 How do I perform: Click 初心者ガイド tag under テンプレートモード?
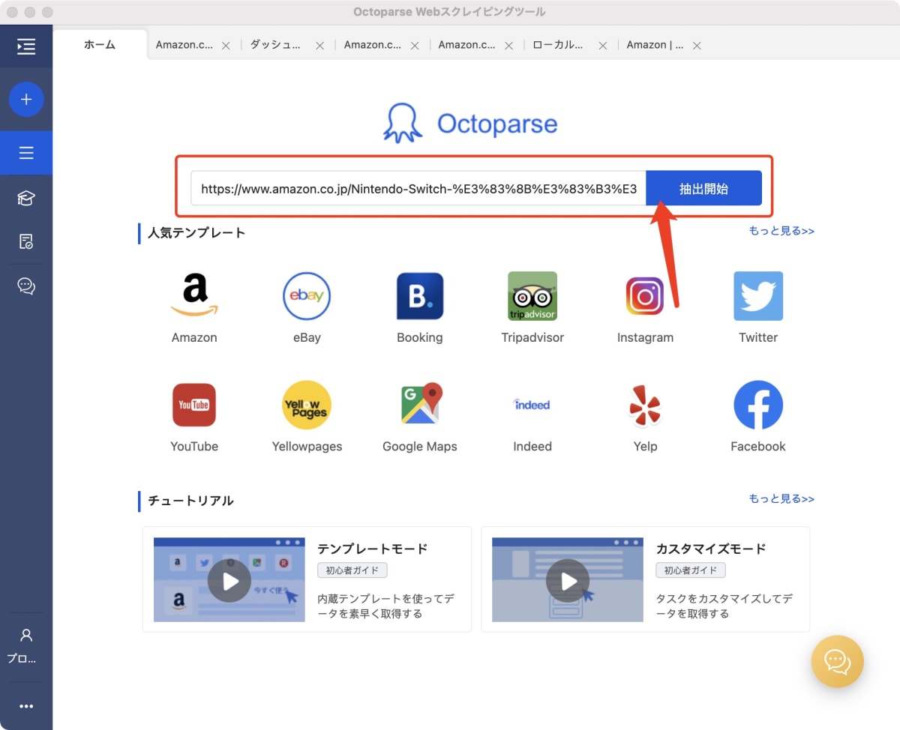click(352, 570)
